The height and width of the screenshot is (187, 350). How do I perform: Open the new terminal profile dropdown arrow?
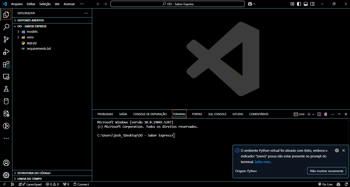click(x=313, y=114)
